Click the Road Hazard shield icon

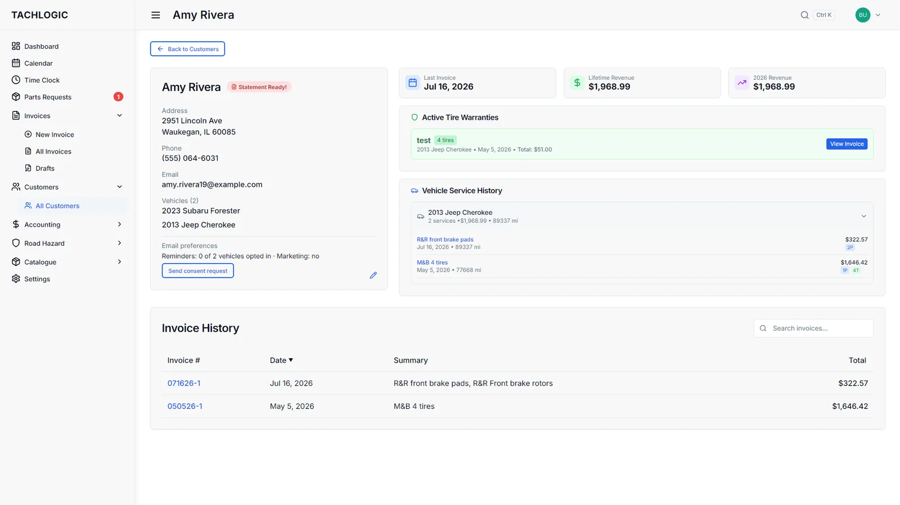(16, 243)
